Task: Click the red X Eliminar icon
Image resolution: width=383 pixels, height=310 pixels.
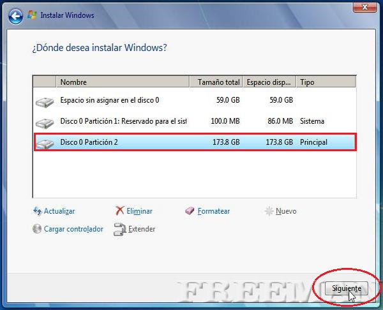Action: (x=120, y=210)
